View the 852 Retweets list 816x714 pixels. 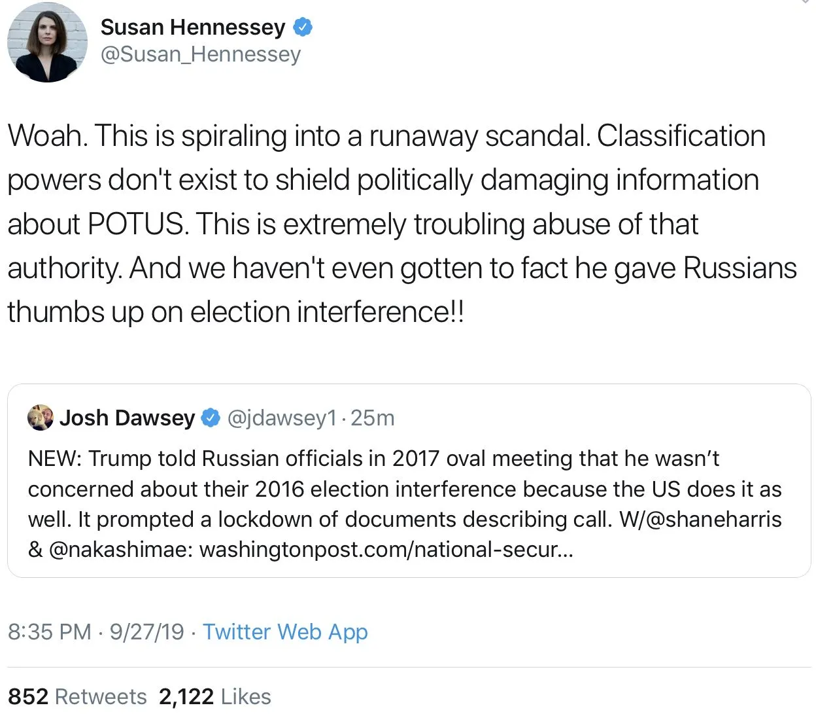click(77, 696)
